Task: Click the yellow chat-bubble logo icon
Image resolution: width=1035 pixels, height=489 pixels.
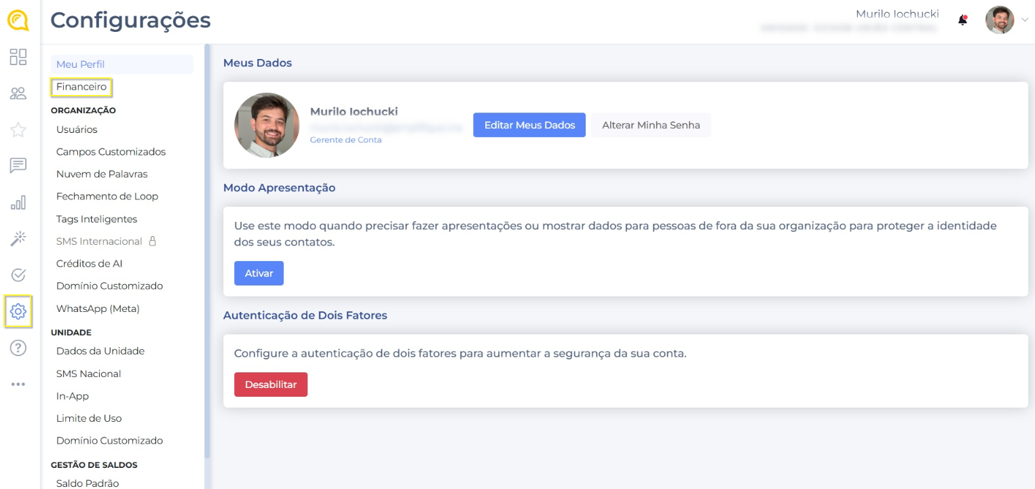Action: tap(18, 20)
